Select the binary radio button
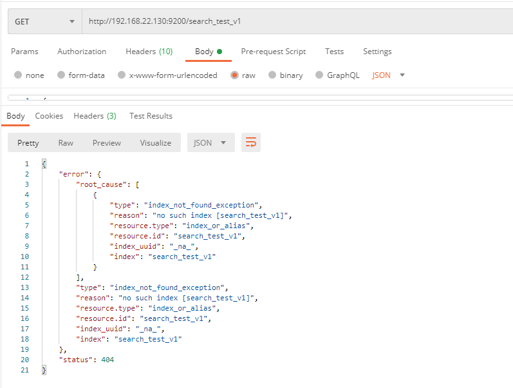This screenshot has height=388, width=513. tap(272, 75)
